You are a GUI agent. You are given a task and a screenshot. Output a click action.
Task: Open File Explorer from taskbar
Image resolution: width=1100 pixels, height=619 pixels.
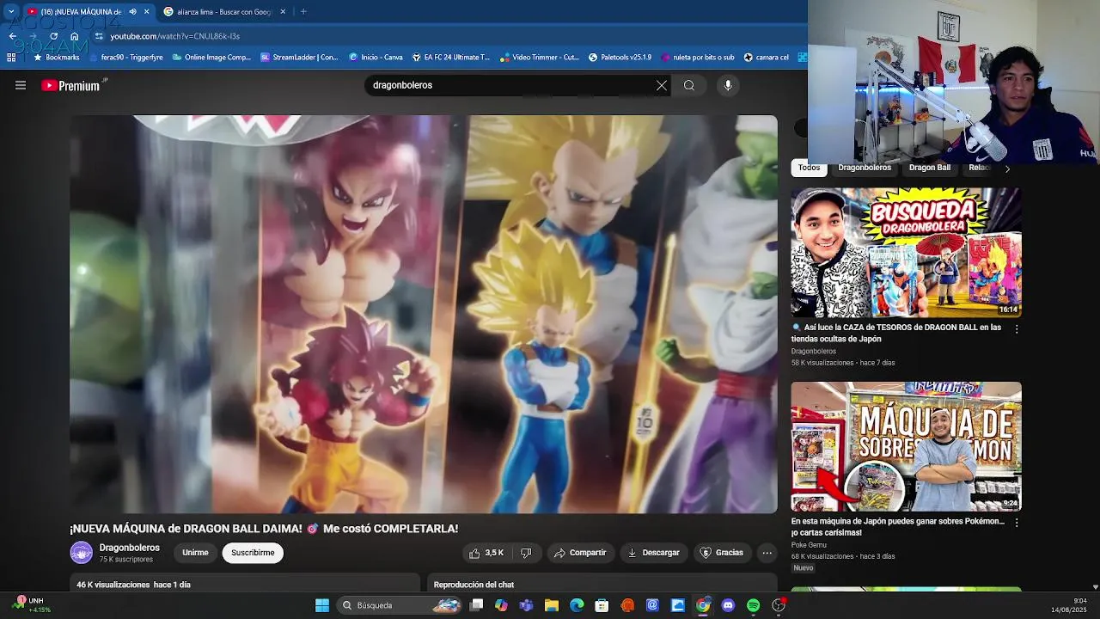coord(552,605)
